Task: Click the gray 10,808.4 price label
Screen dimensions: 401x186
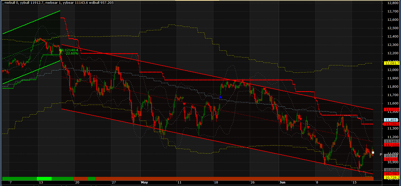Action: click(x=392, y=170)
